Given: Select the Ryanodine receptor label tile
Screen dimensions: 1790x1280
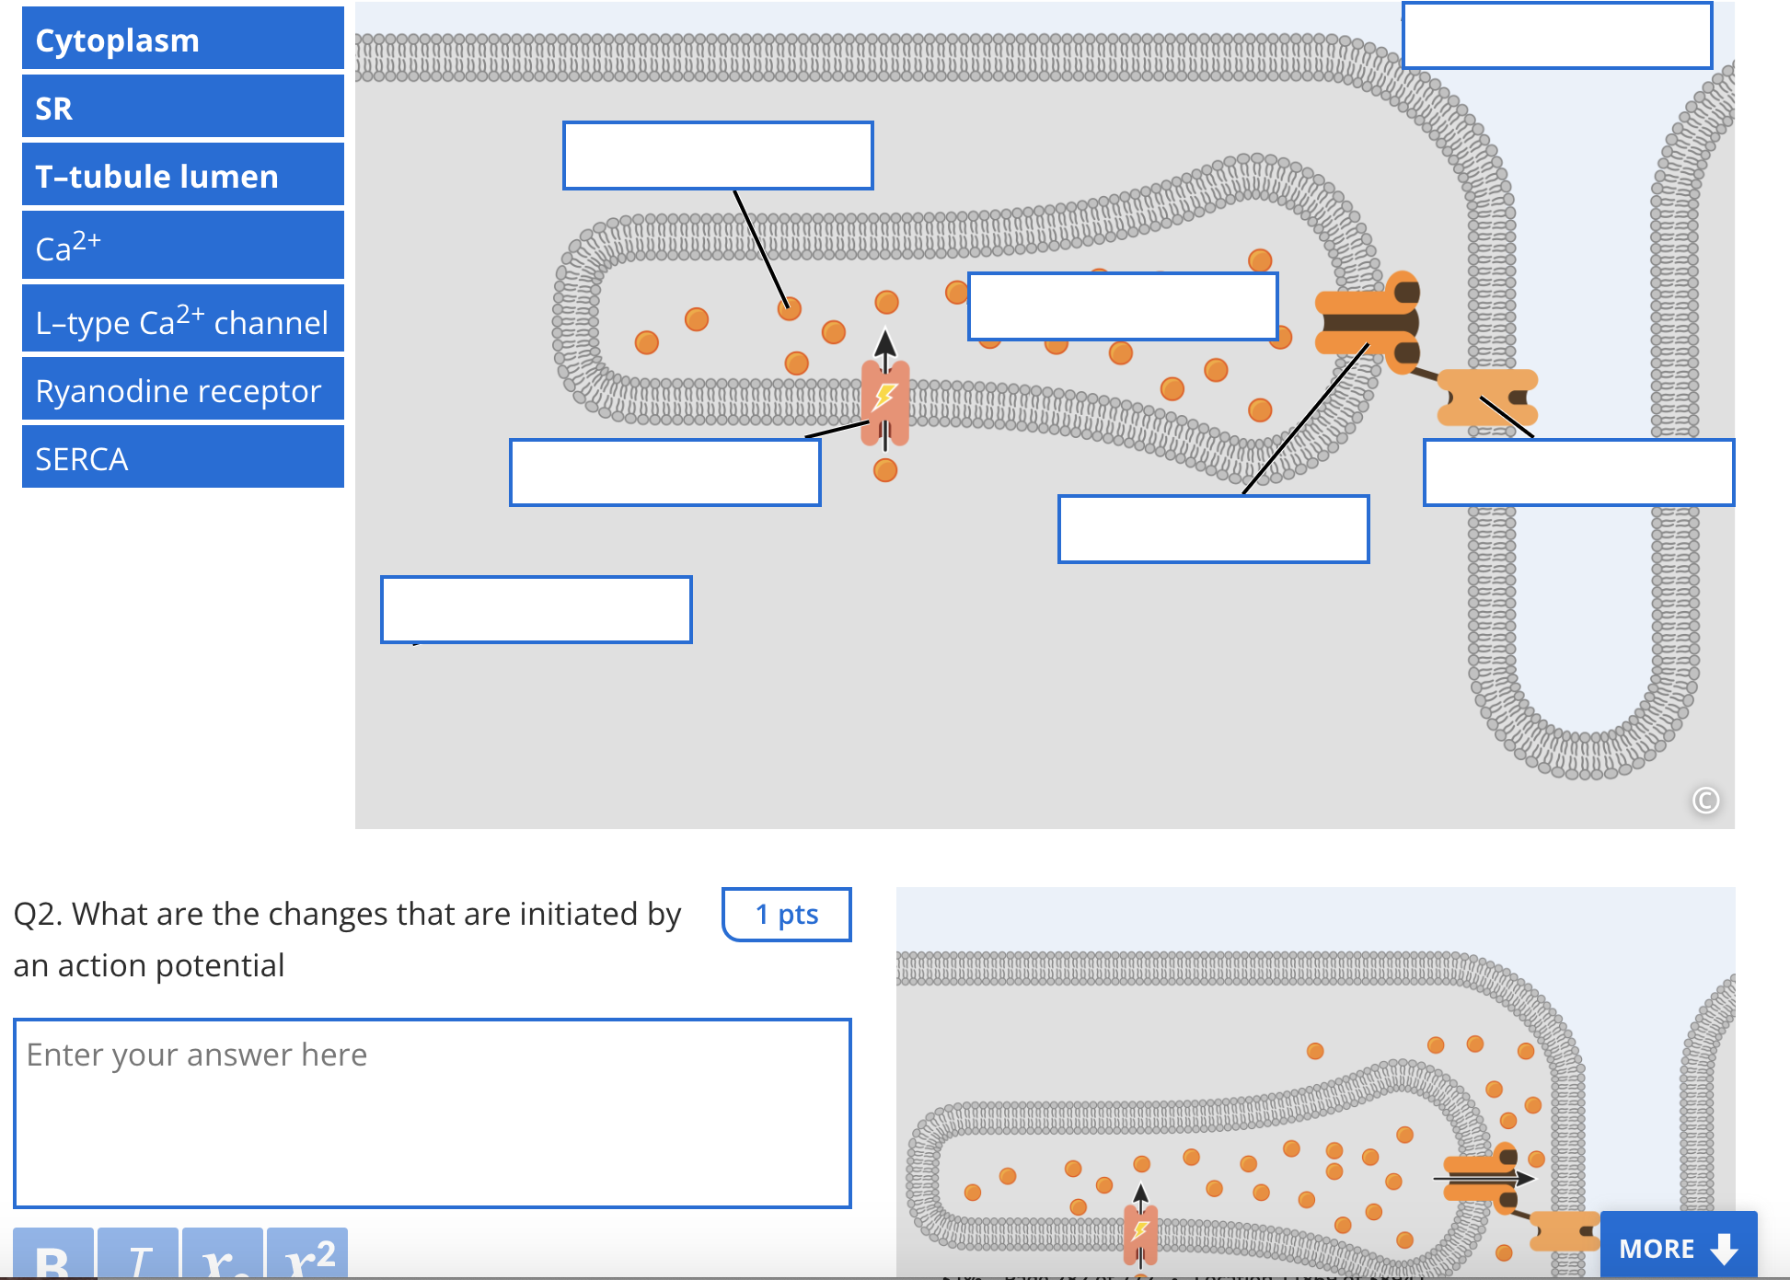Looking at the screenshot, I should pyautogui.click(x=183, y=390).
